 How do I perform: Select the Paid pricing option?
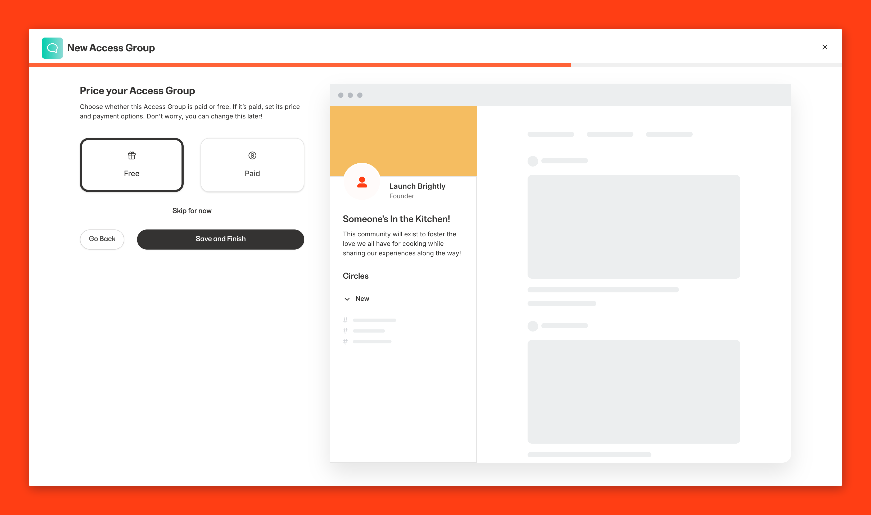[x=252, y=165]
